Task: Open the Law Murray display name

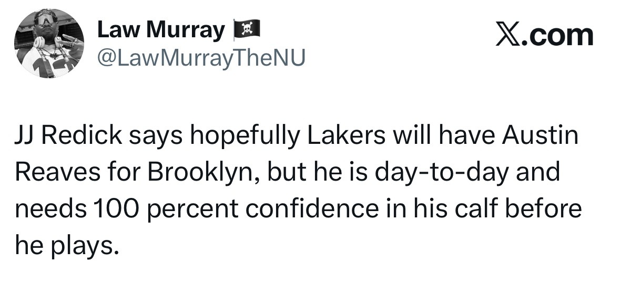Action: (160, 32)
